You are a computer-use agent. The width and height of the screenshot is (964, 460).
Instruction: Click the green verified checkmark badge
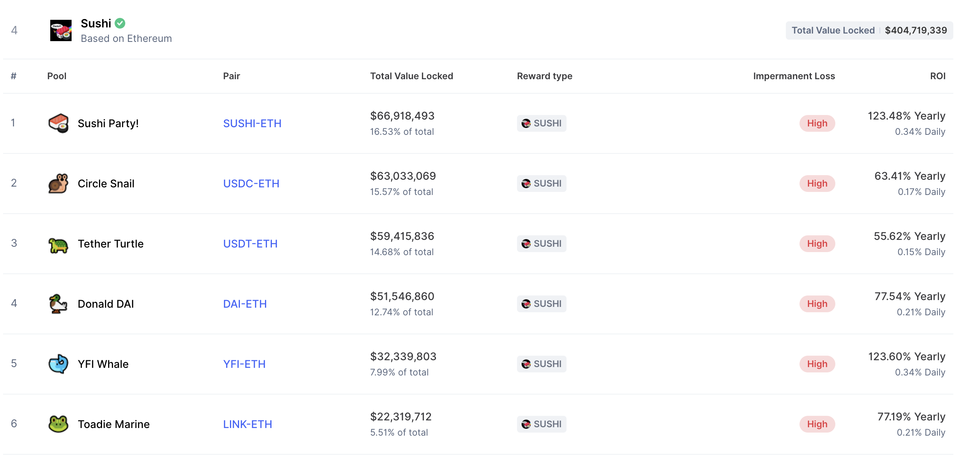click(120, 23)
